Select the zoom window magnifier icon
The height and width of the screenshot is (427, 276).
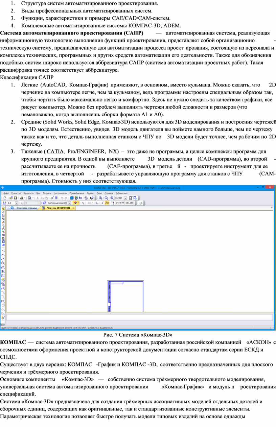(100, 198)
